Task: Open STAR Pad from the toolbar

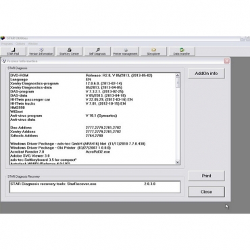Action: point(13,51)
